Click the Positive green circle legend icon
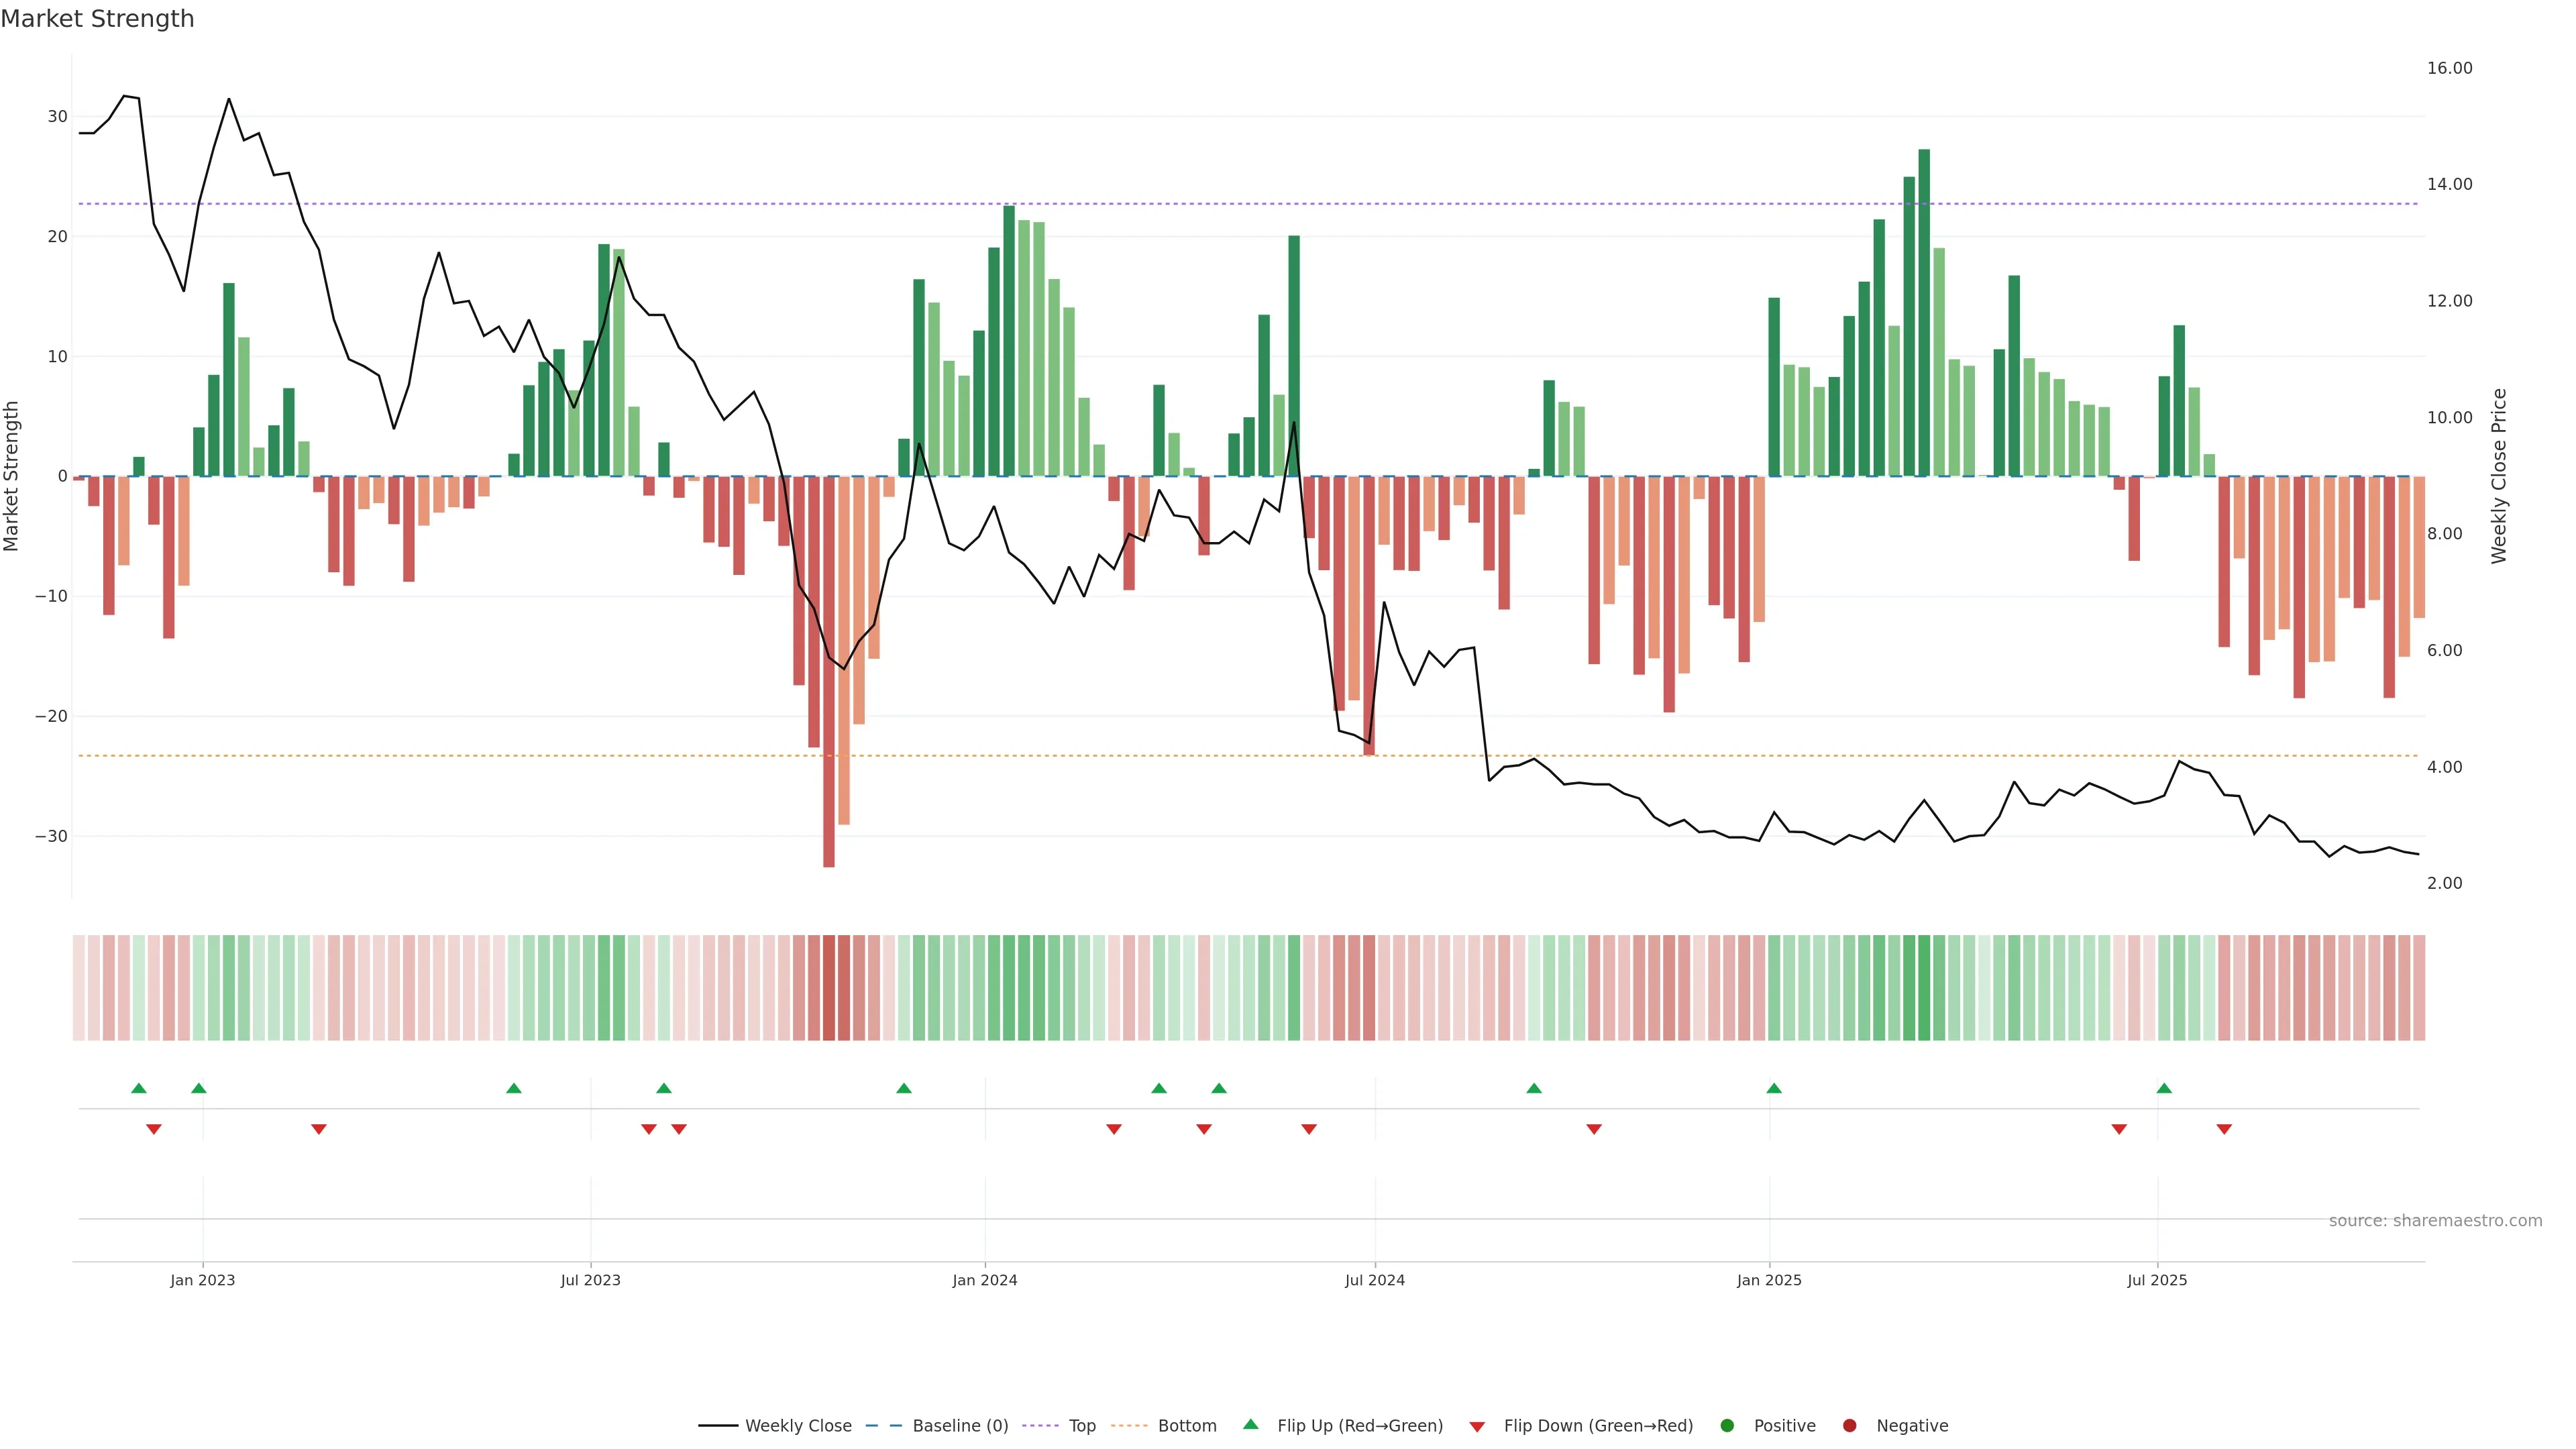Viewport: 2576px width, 1449px height. point(1727,1426)
